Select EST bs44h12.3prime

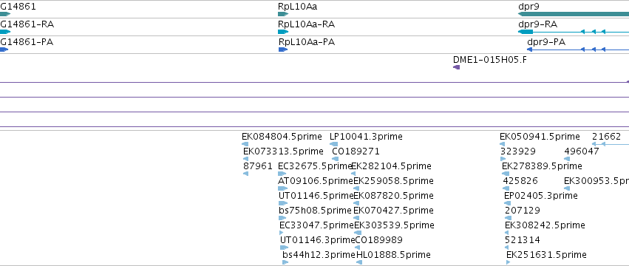(x=319, y=256)
